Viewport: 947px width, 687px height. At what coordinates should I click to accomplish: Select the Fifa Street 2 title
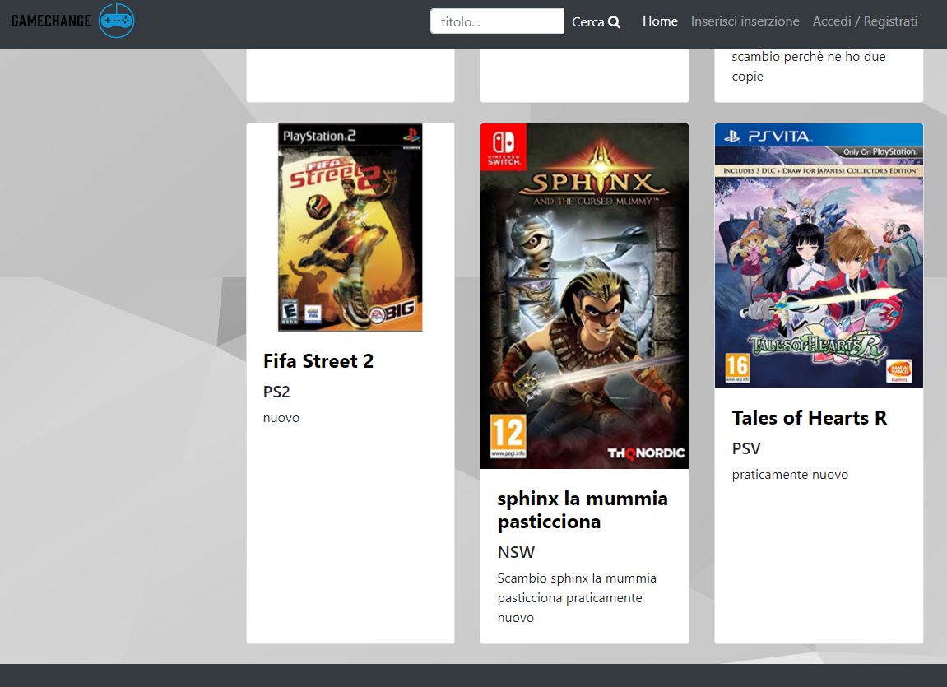pyautogui.click(x=318, y=361)
